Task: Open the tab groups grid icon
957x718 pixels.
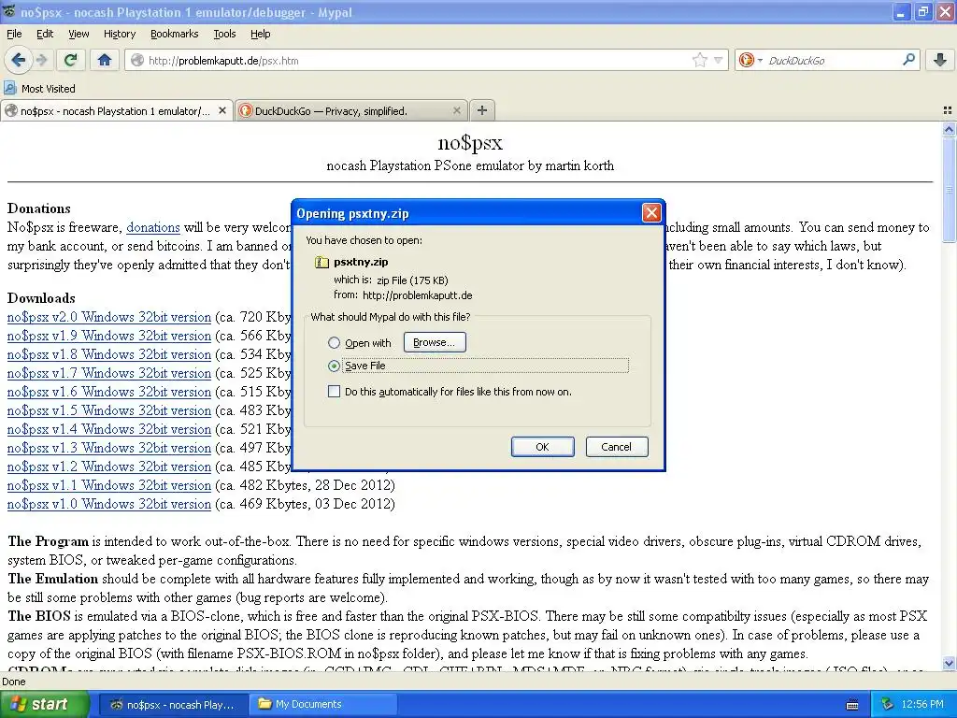Action: pyautogui.click(x=948, y=110)
